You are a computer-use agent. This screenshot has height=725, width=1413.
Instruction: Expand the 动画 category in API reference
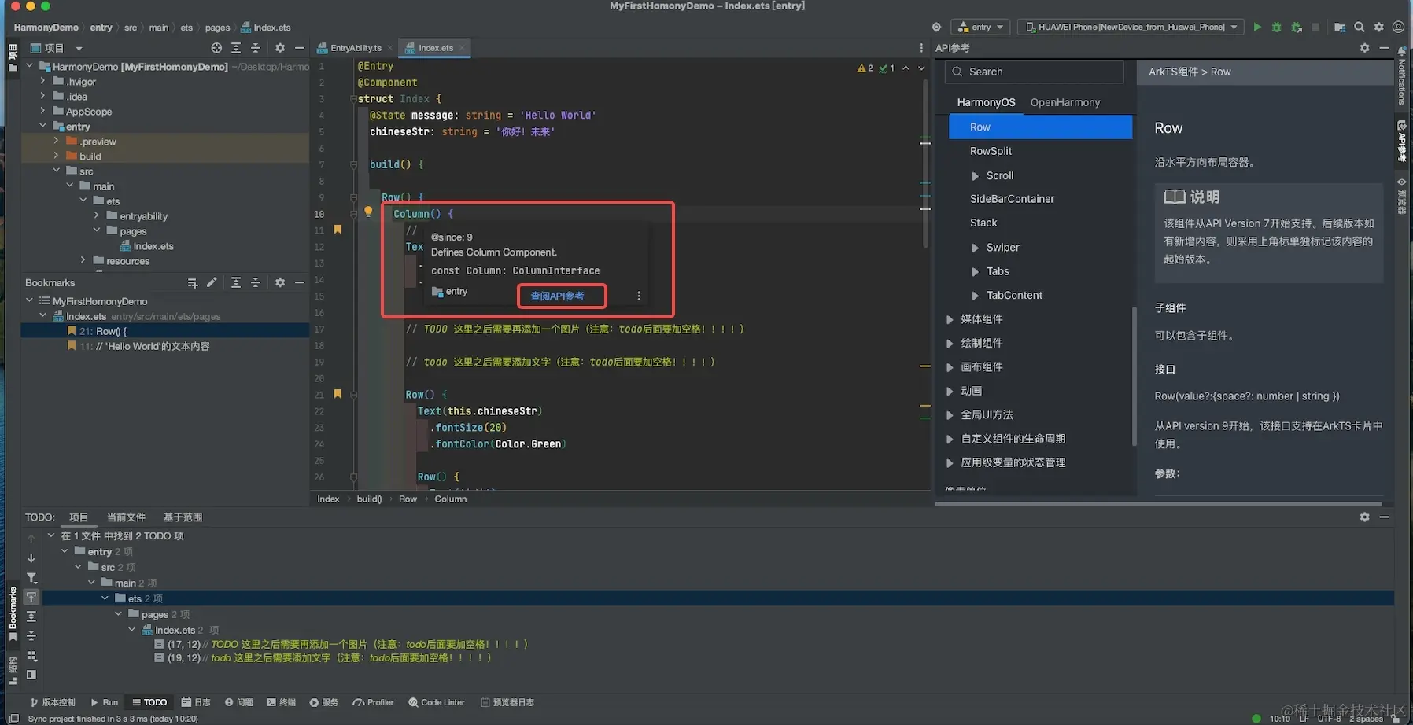click(950, 391)
